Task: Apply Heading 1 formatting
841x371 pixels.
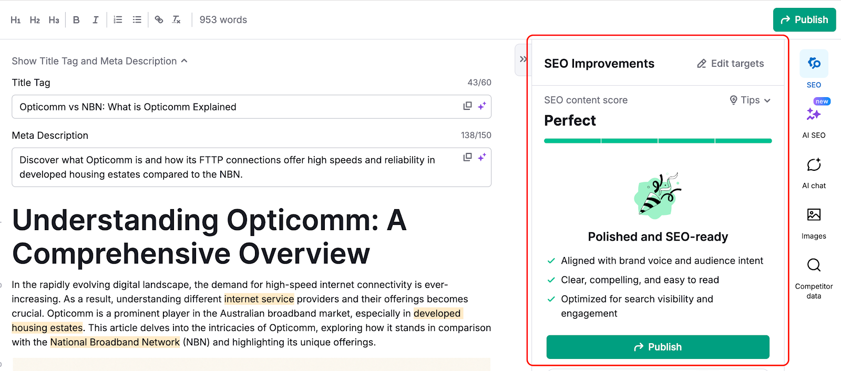Action: (15, 19)
